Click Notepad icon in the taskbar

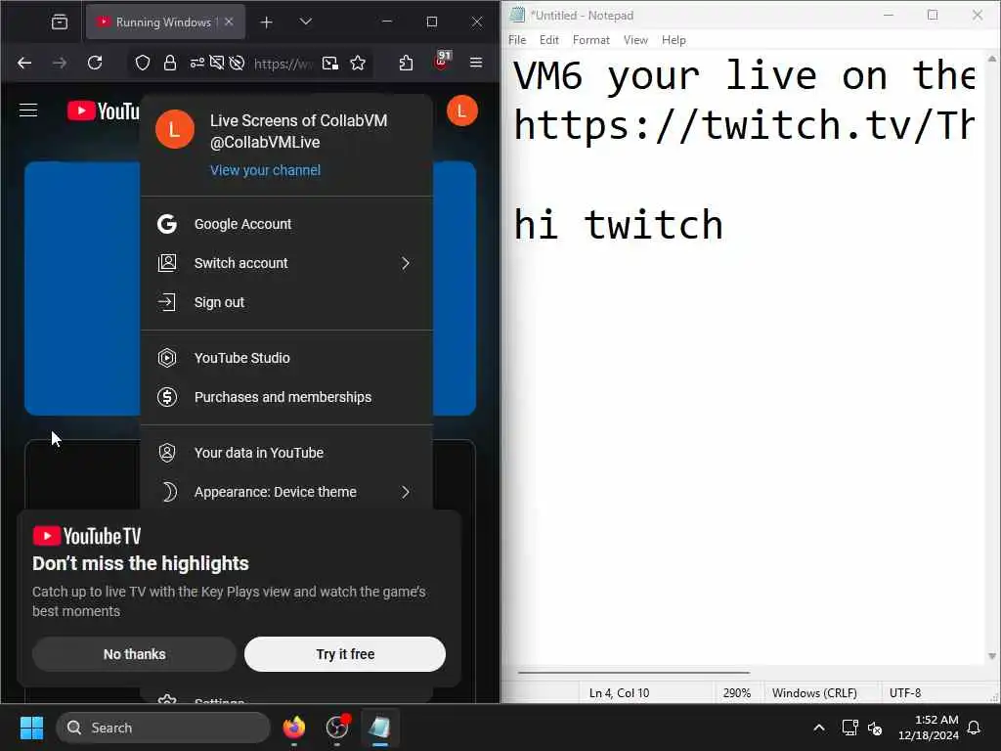[x=380, y=728]
